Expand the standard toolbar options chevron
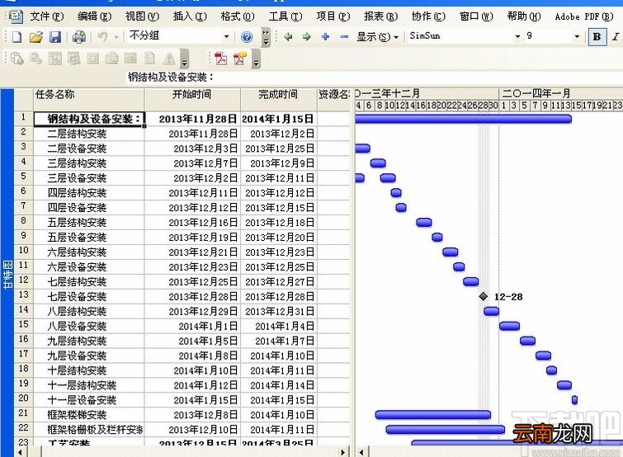 pyautogui.click(x=266, y=37)
